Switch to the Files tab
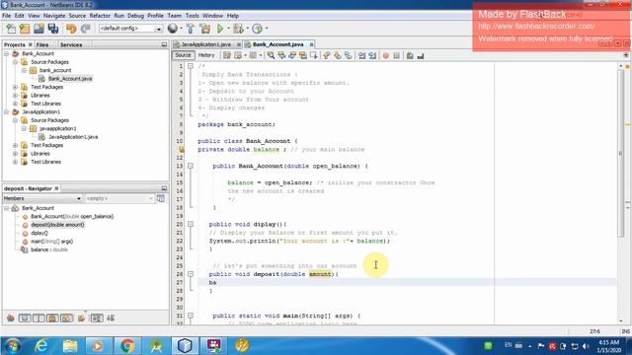Viewport: 632px width, 355px height. pyautogui.click(x=42, y=44)
